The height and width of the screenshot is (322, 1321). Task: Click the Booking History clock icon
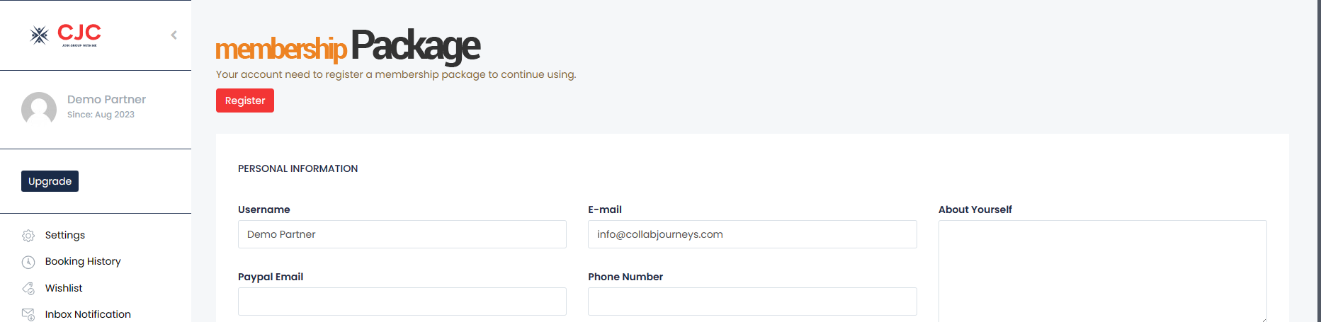tap(28, 262)
